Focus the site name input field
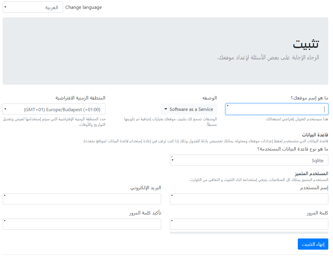 click(277, 109)
